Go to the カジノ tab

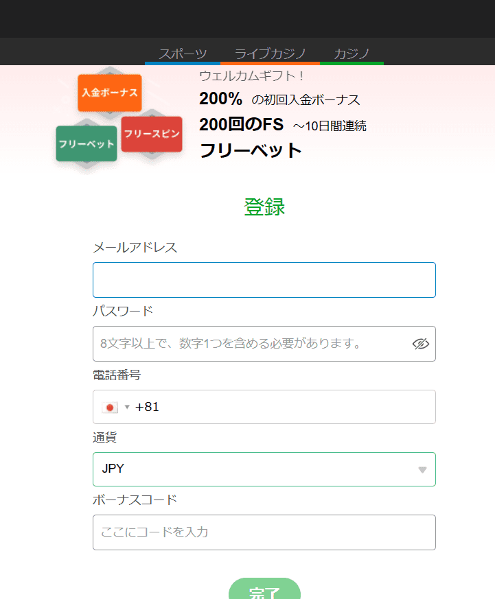352,54
